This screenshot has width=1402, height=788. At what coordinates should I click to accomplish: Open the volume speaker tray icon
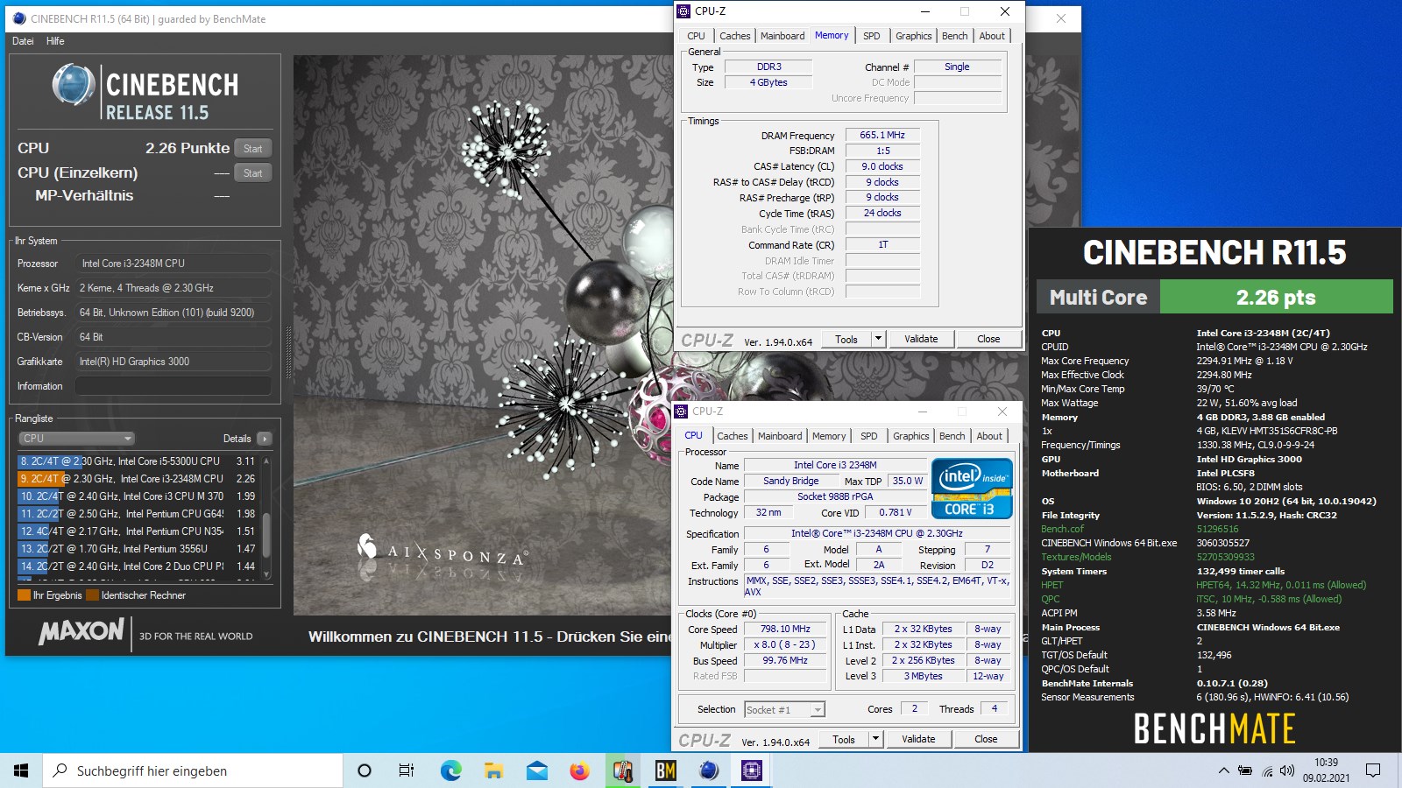pyautogui.click(x=1287, y=770)
